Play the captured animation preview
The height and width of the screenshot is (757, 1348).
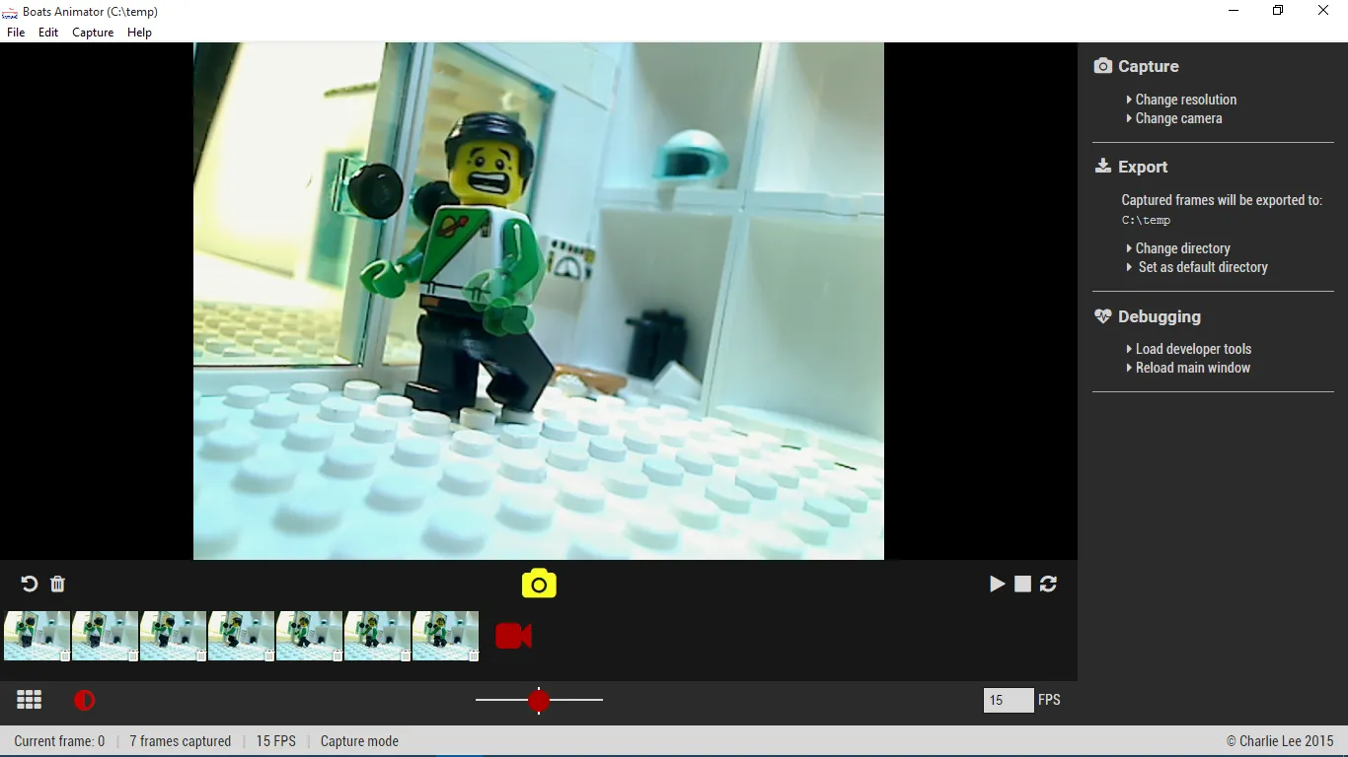tap(997, 584)
